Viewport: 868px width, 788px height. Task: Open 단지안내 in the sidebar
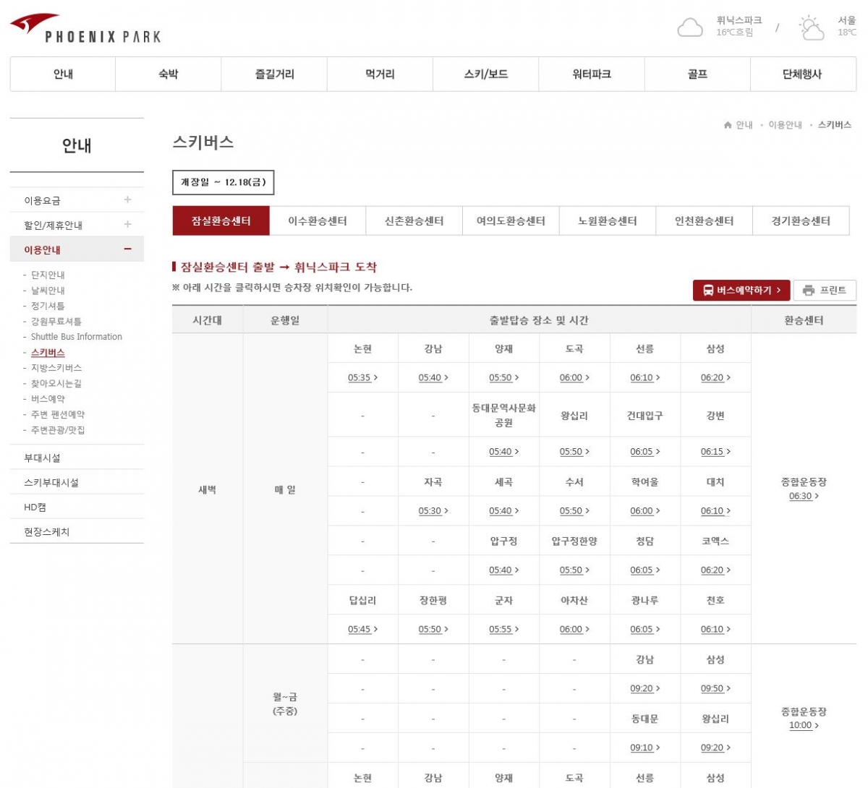(48, 275)
